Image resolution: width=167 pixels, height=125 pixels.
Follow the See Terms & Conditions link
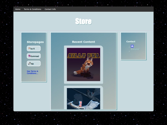click(32, 72)
